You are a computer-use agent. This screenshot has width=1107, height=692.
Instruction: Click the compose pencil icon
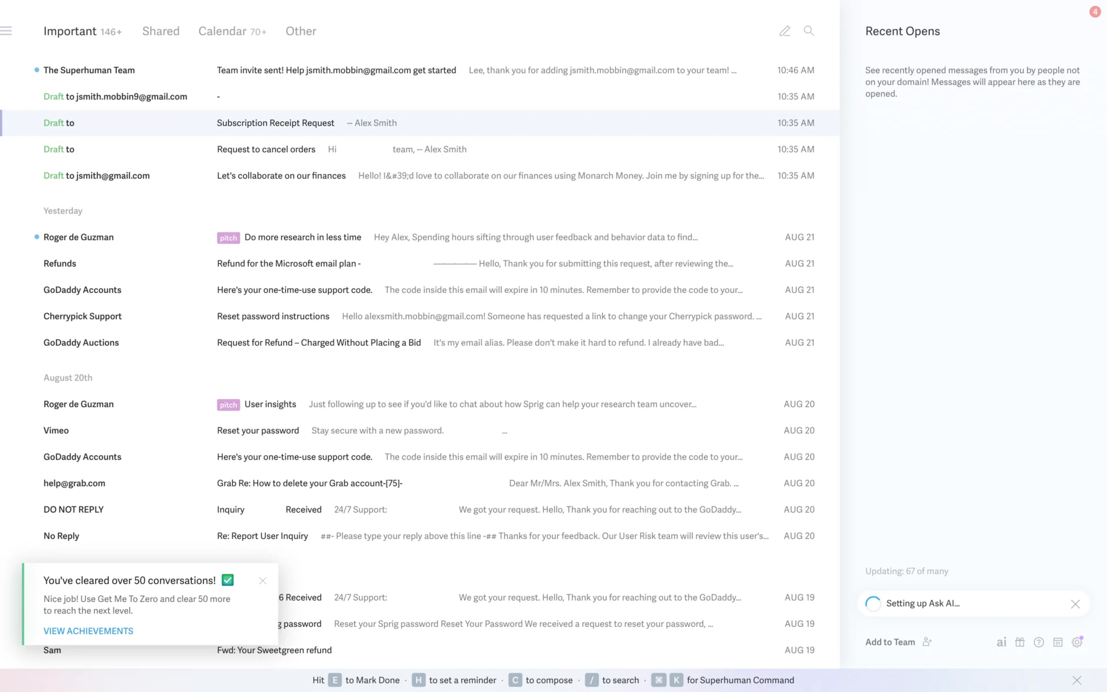coord(785,31)
